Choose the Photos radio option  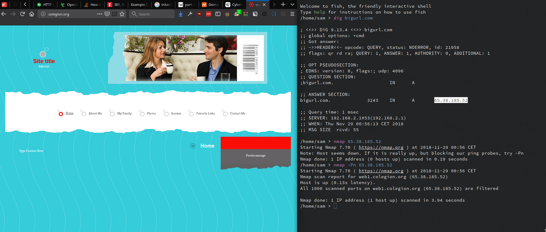142,114
